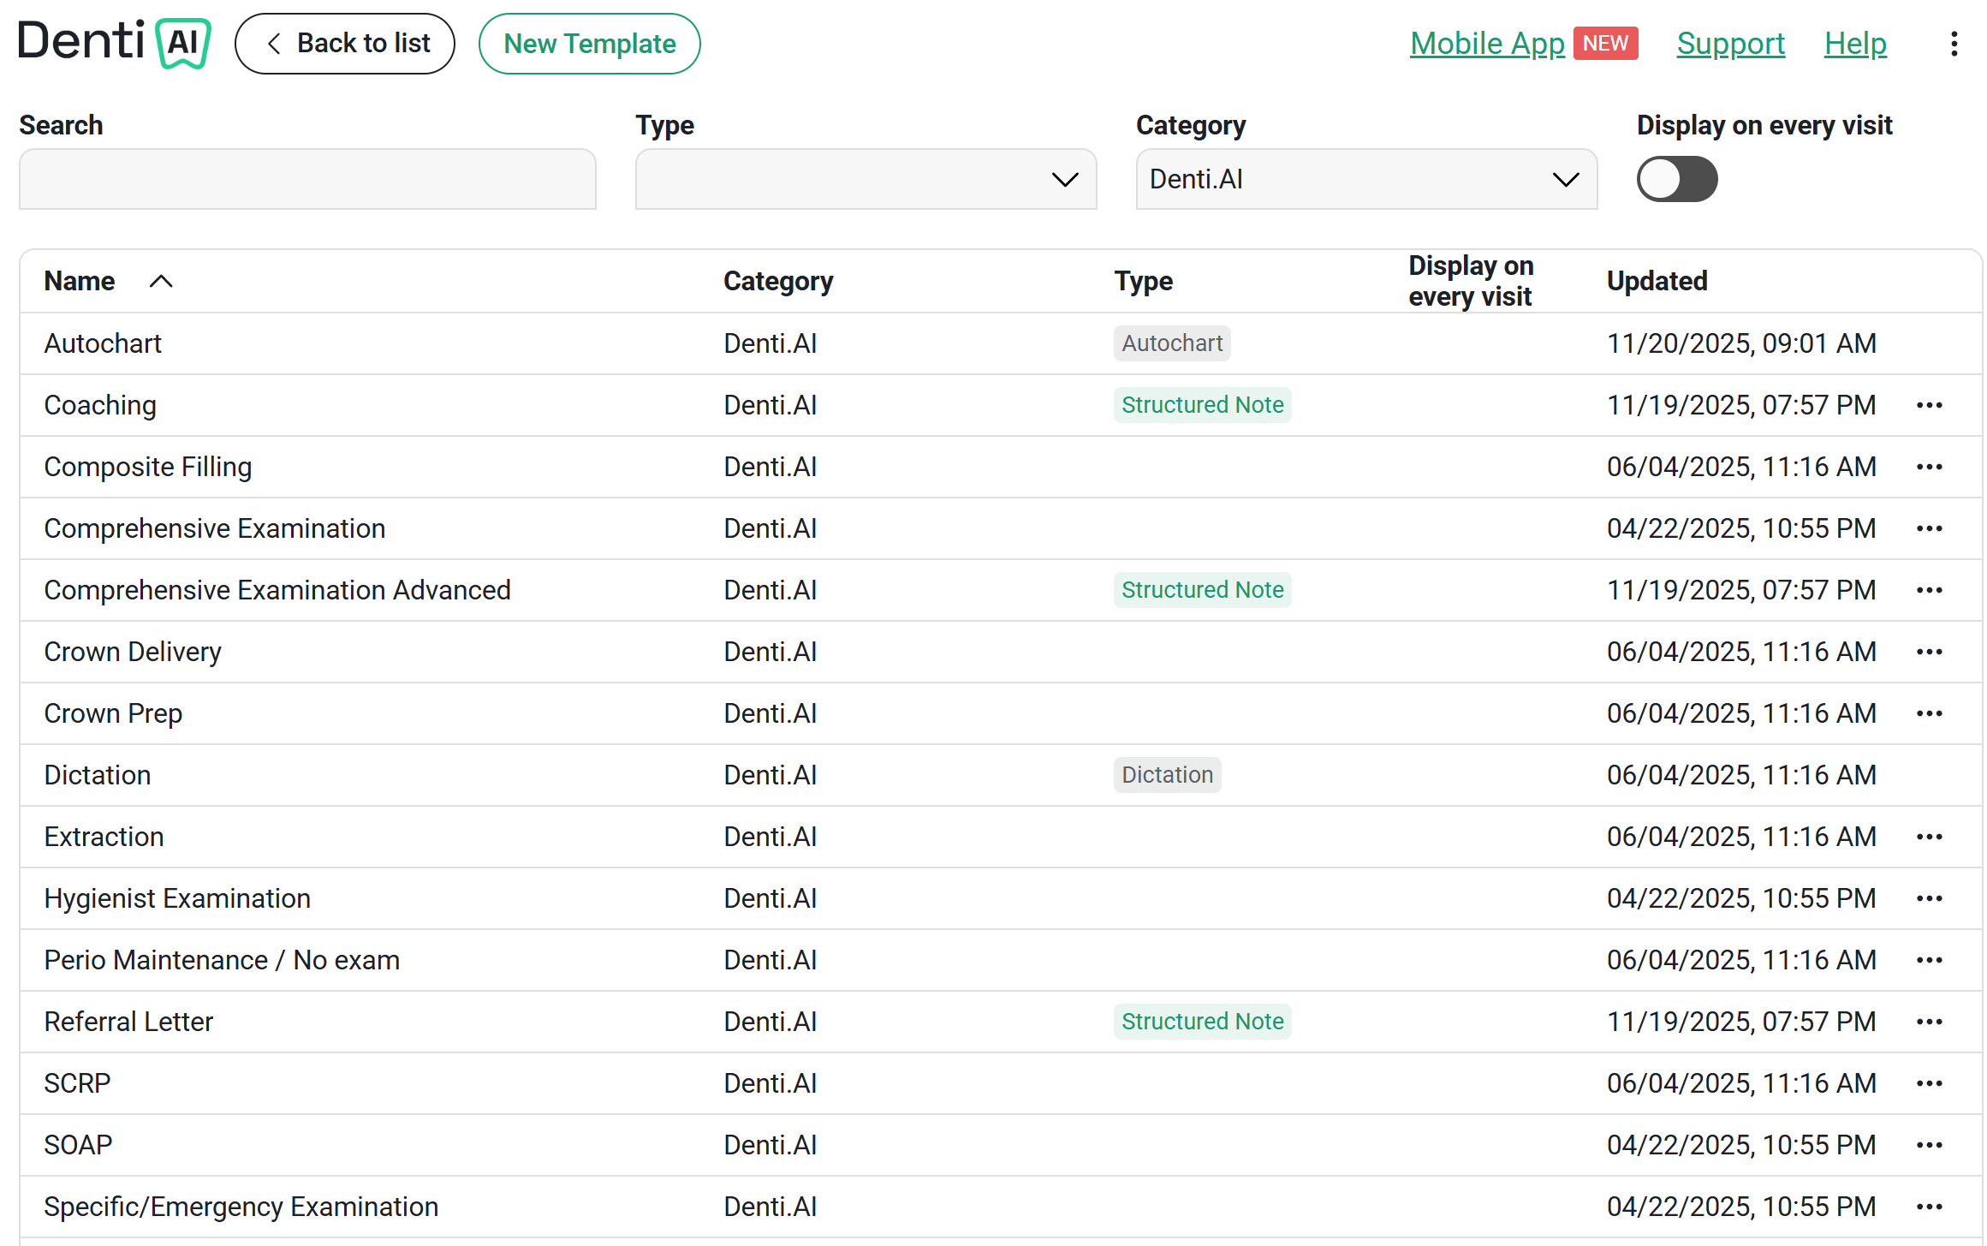1987x1246 pixels.
Task: Click the Updated column header
Action: (1657, 282)
